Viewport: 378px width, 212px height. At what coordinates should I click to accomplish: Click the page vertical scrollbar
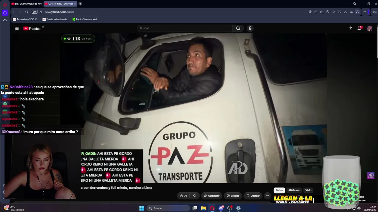[x=377, y=43]
